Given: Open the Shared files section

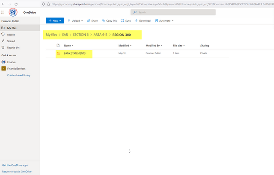Looking at the screenshot, I should 11,41.
